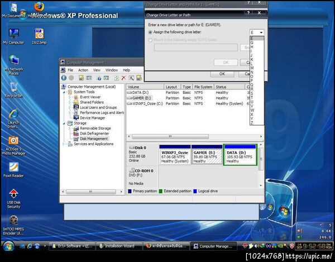
Task: Open ImTOO MPEG Encoder desktop icon
Action: [13, 226]
